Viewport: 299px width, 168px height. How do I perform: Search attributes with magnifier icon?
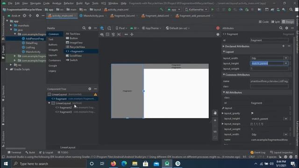281,28
